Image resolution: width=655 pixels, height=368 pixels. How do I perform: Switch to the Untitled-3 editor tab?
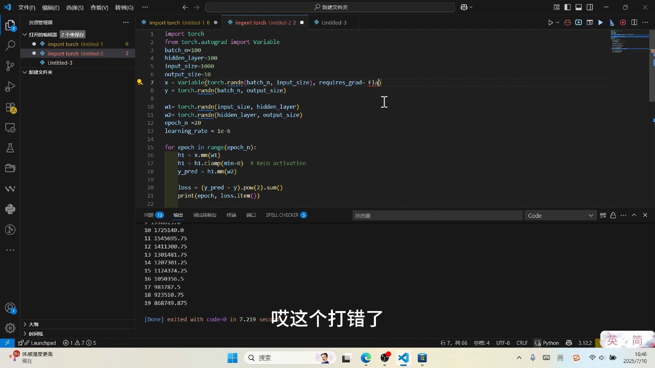point(334,22)
